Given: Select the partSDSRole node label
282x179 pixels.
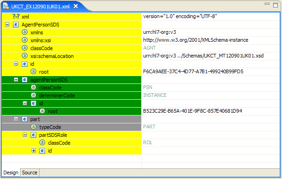Looking at the screenshot, I should (53, 135).
